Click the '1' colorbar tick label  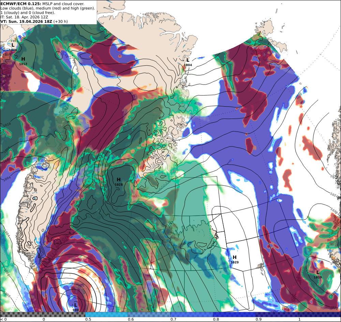pyautogui.click(x=299, y=319)
